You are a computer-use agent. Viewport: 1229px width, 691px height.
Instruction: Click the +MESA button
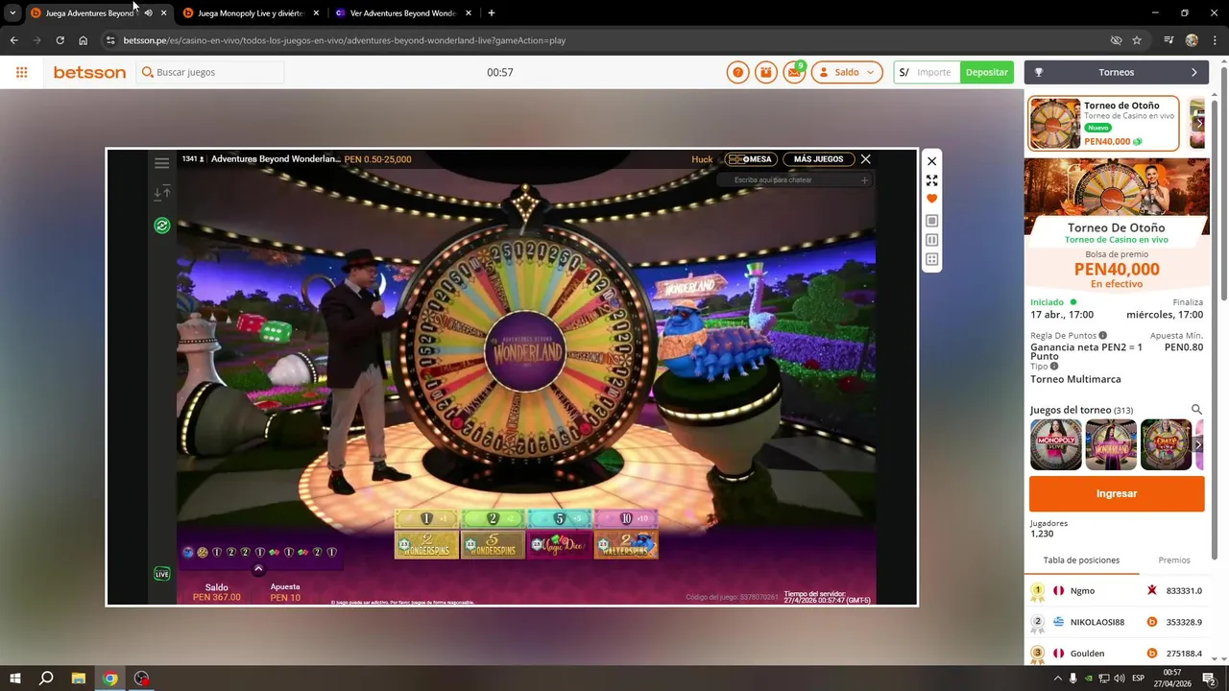(x=750, y=159)
